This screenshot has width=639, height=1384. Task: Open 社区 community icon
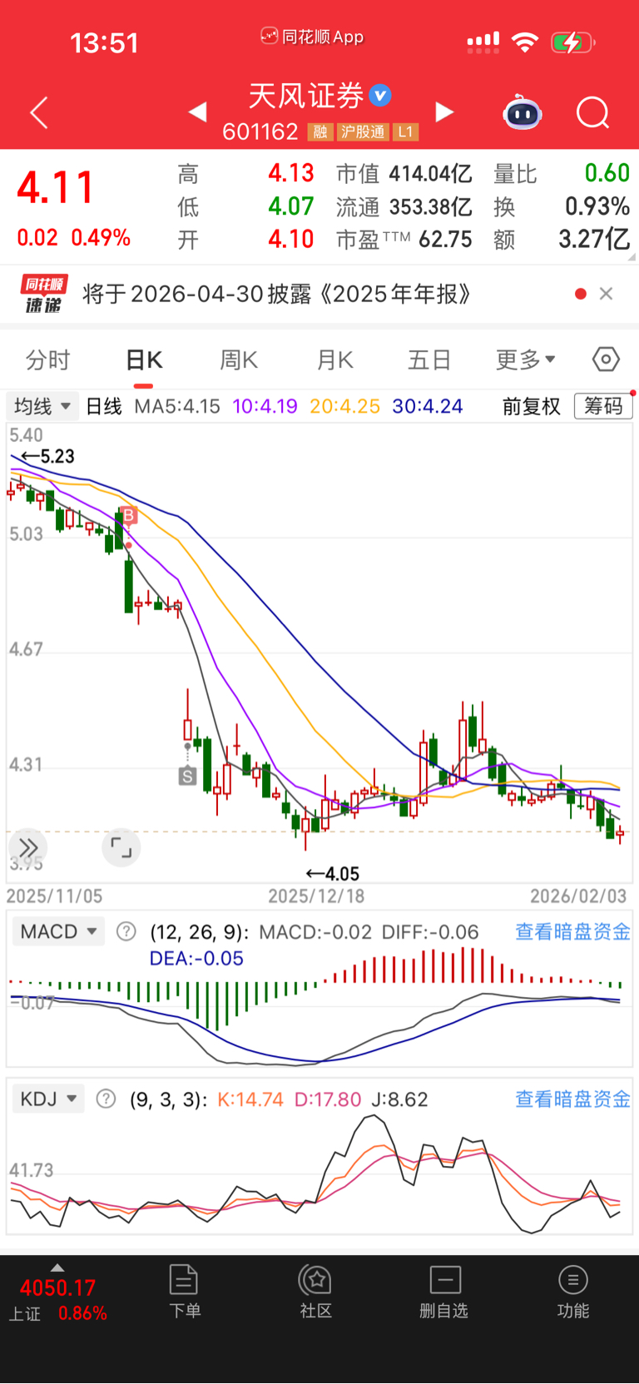click(315, 1292)
